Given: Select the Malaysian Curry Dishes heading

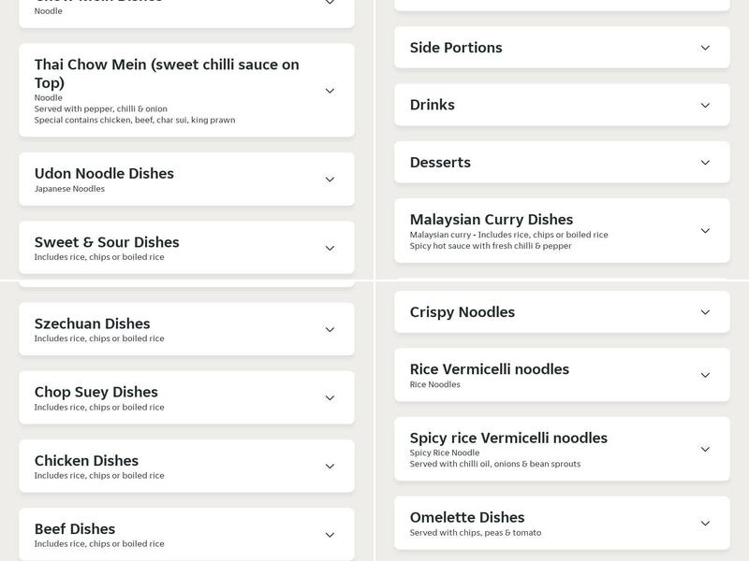Looking at the screenshot, I should [491, 220].
